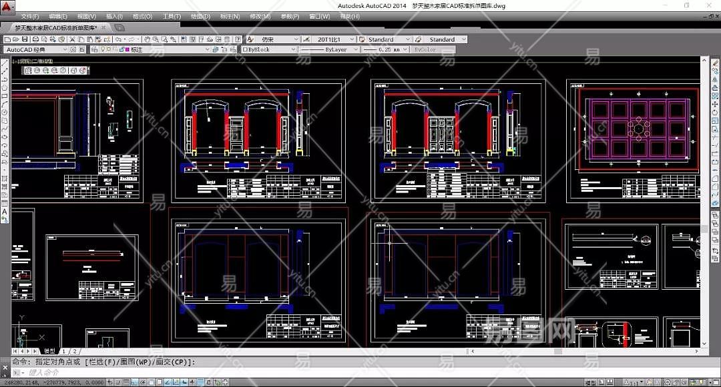Click the New drawing icon
The height and width of the screenshot is (387, 721).
click(x=7, y=39)
